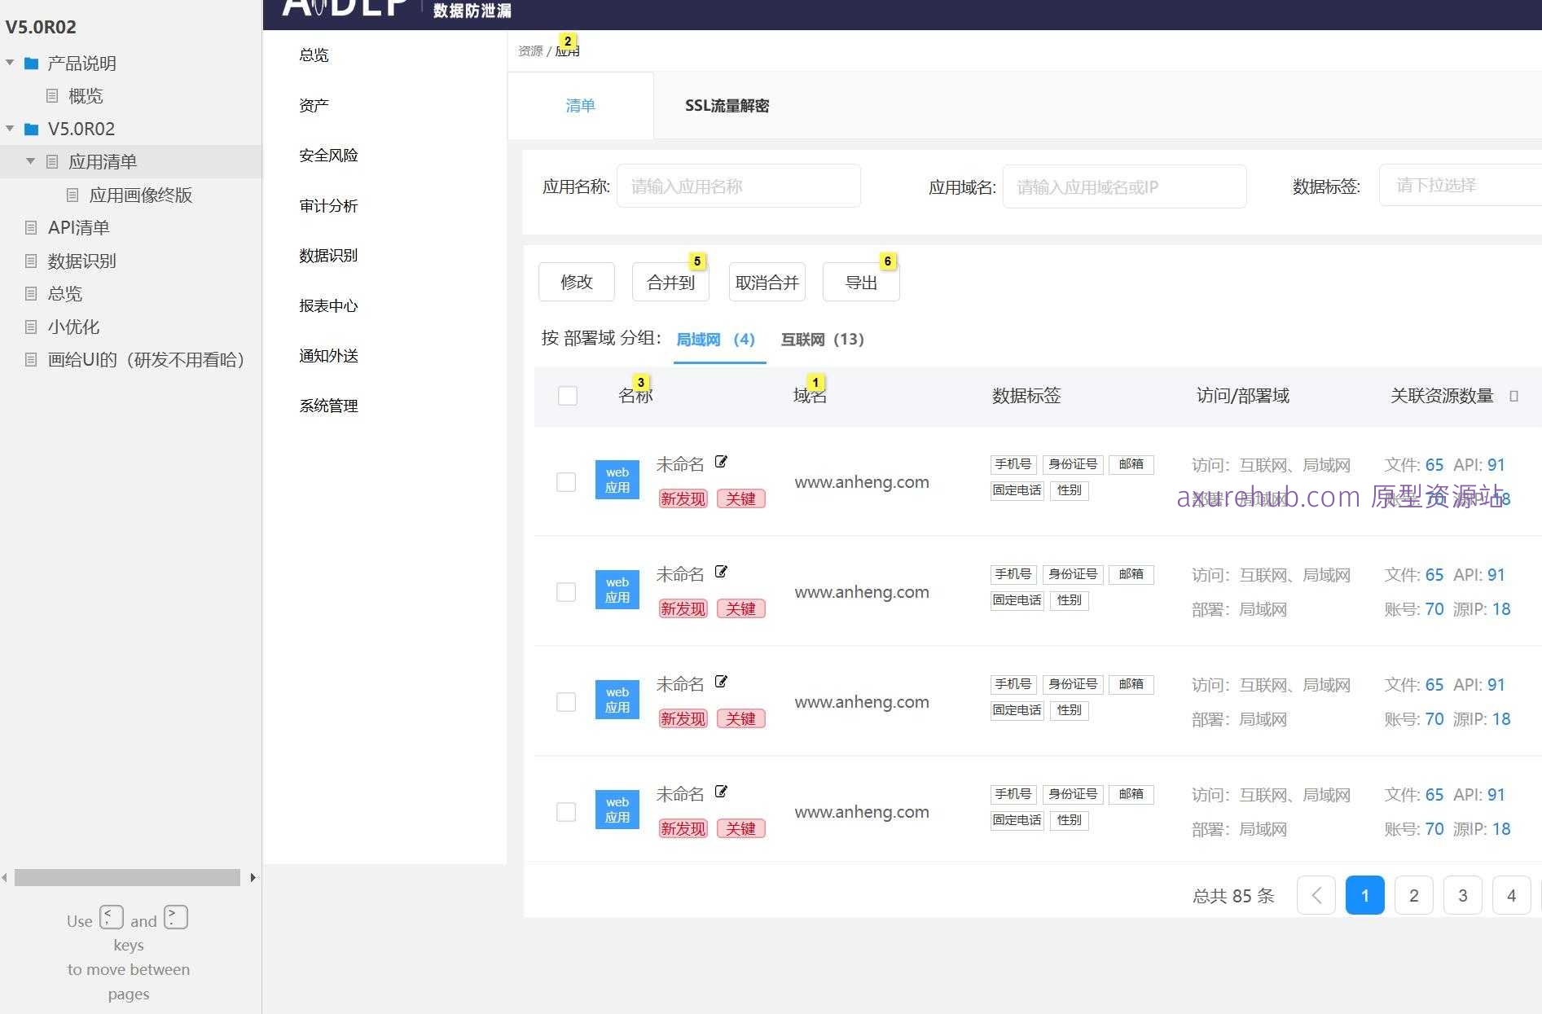Click the 合并到 button
The width and height of the screenshot is (1542, 1014).
click(670, 282)
